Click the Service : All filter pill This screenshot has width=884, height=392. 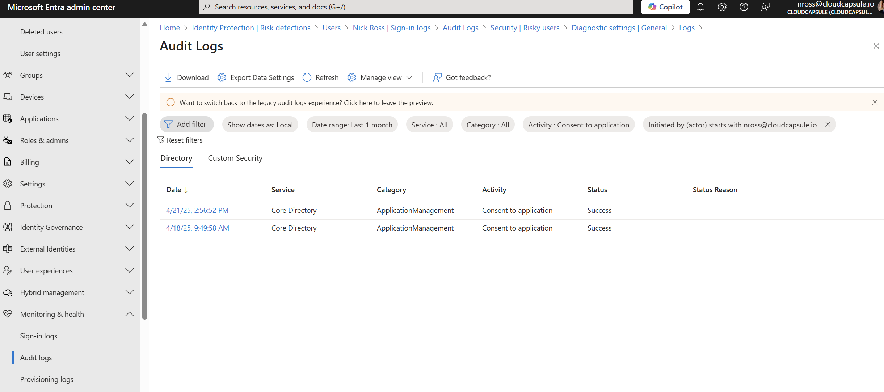[x=430, y=125]
